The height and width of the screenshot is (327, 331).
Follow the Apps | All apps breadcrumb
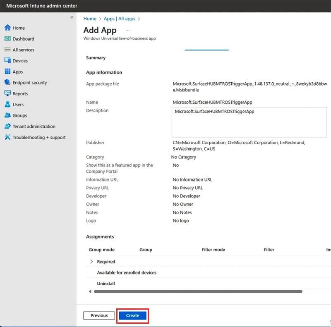[x=120, y=19]
